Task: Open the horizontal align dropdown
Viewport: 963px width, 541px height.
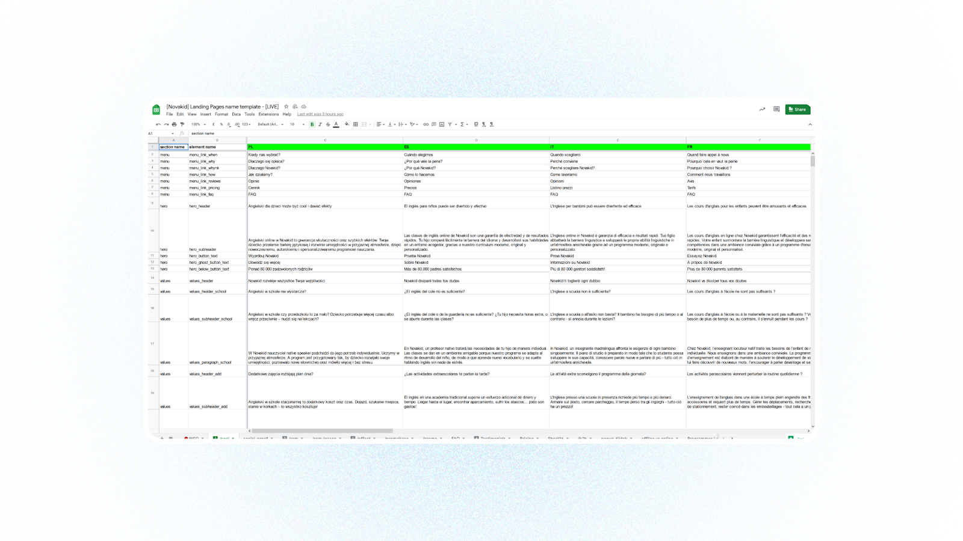Action: click(x=380, y=124)
